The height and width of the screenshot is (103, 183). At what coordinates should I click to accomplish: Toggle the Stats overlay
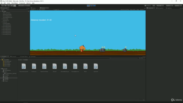[138, 9]
